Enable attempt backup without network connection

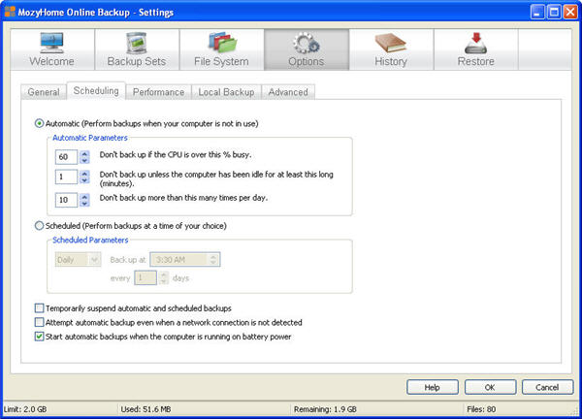point(39,322)
